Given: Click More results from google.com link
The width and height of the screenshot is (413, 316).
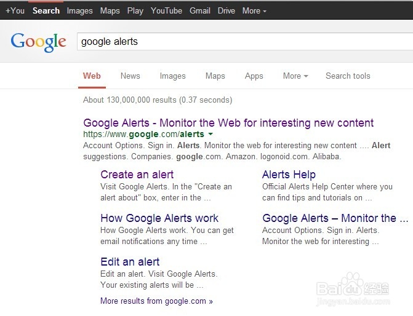Looking at the screenshot, I should pyautogui.click(x=156, y=301).
